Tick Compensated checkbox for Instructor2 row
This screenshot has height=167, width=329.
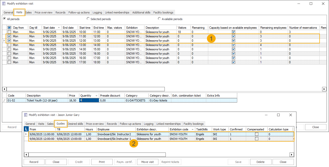coord(257,134)
